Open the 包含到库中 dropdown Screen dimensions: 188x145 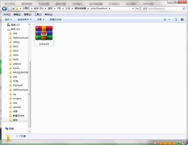click(x=24, y=19)
